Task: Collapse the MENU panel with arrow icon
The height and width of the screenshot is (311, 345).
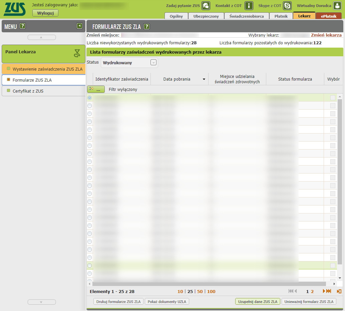Action: pyautogui.click(x=79, y=26)
